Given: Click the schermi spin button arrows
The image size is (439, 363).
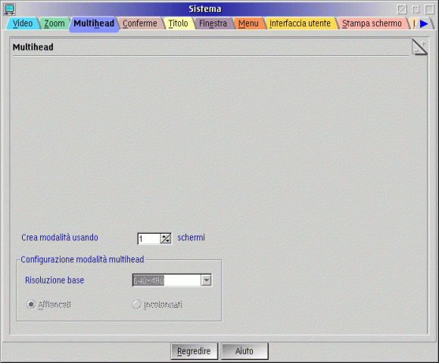Looking at the screenshot, I should 166,238.
